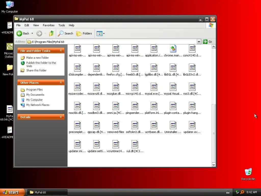The height and width of the screenshot is (196, 261).
Task: Click the Forward arrow toolbar icon
Action: 39,33
